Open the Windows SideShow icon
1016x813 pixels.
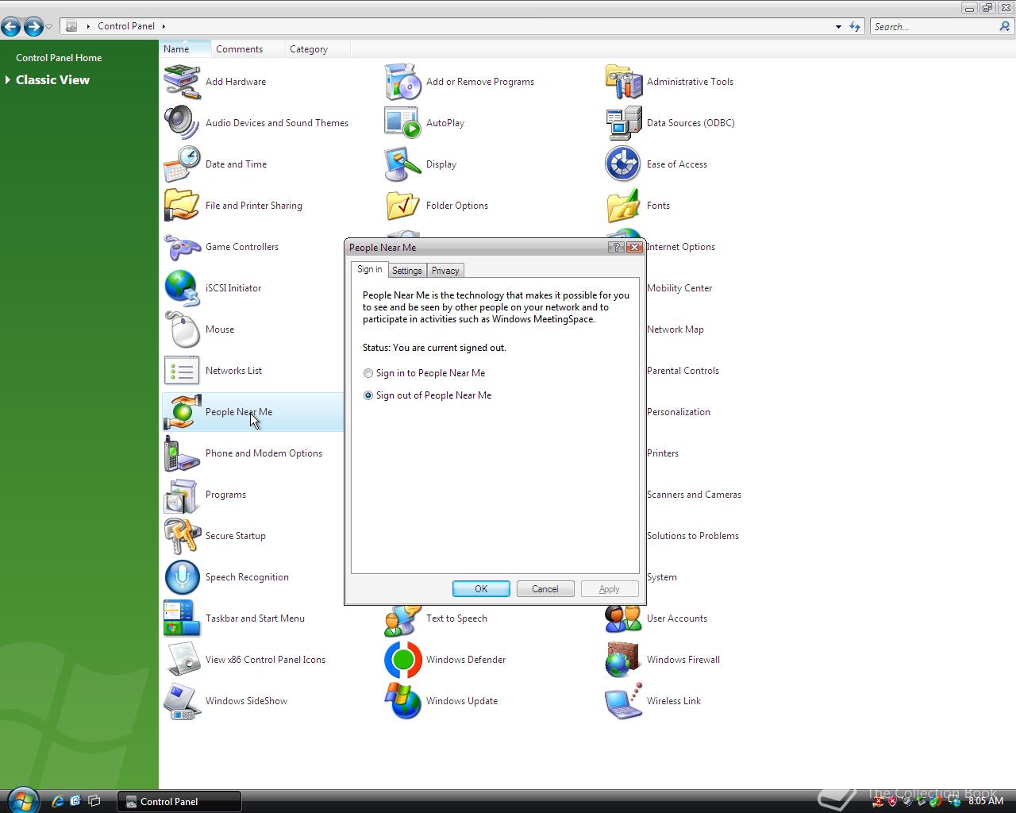(x=182, y=701)
